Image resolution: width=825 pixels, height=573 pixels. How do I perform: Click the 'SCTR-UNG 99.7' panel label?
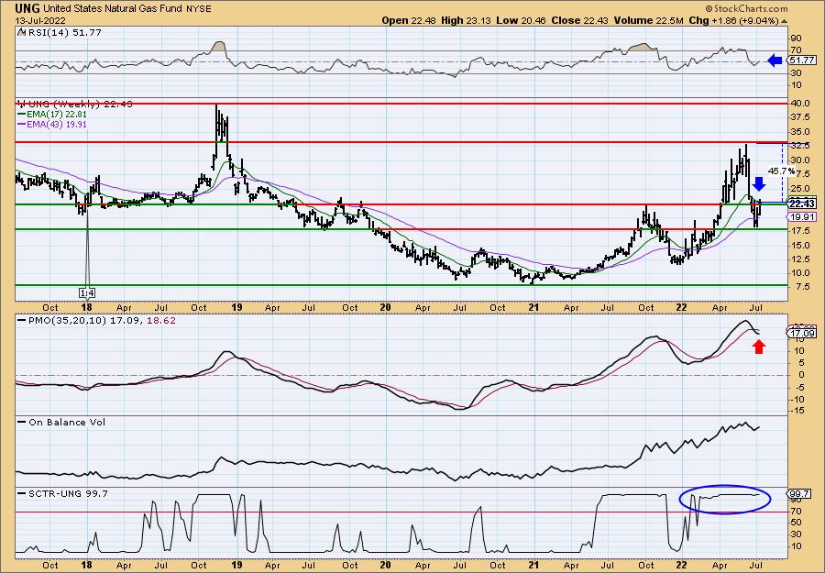pos(67,493)
